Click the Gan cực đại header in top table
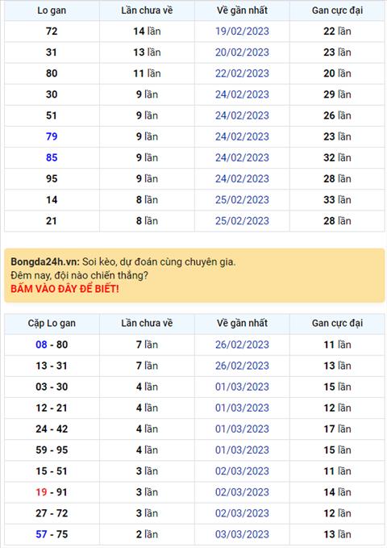Screen dimensions: 387x548 [x=337, y=10]
